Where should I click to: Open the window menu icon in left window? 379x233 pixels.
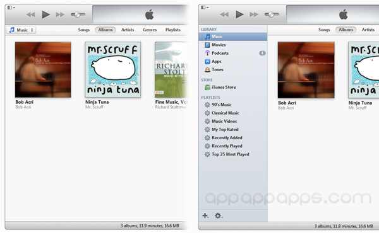tap(11, 8)
